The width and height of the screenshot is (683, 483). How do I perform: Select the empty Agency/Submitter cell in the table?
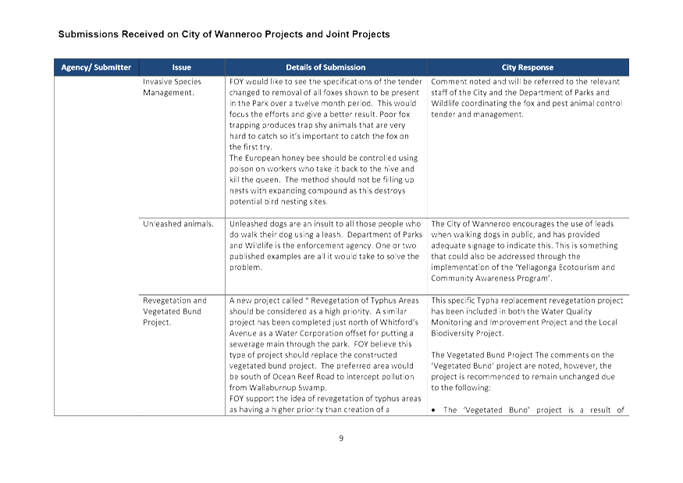(x=97, y=234)
